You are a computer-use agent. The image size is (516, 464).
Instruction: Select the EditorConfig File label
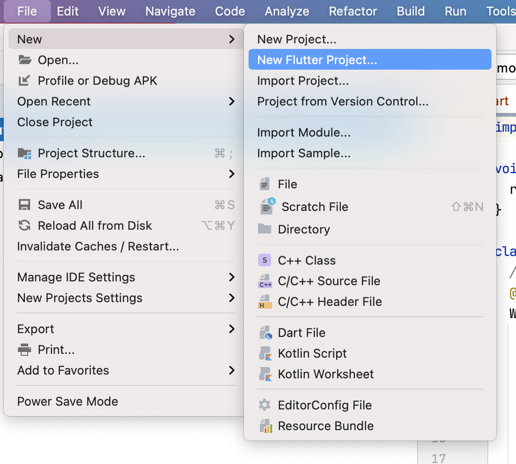tap(325, 405)
